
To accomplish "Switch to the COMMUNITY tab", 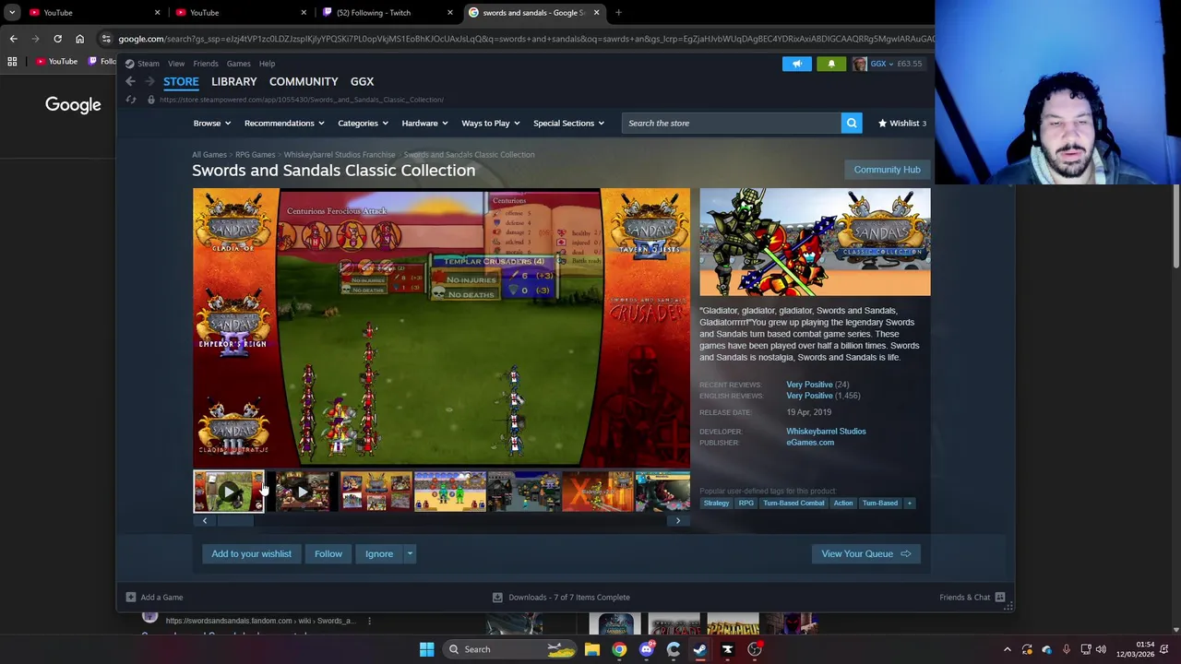I will coord(304,81).
